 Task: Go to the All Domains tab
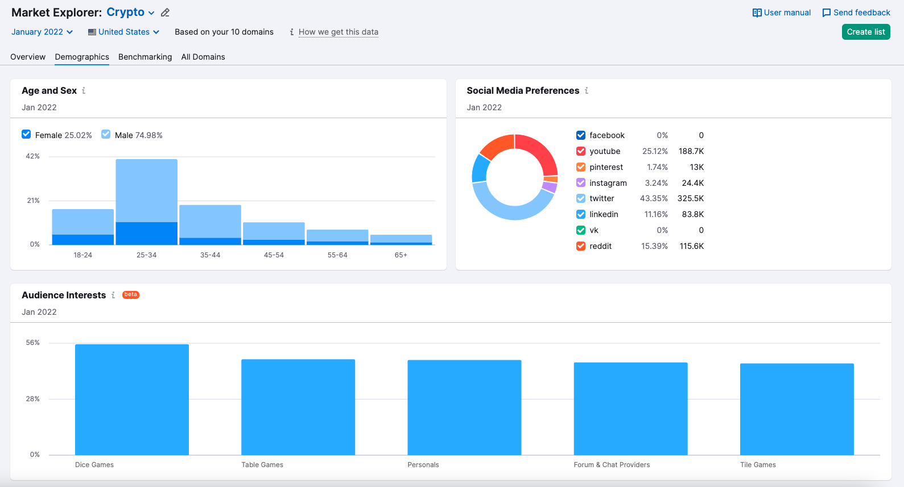point(203,57)
